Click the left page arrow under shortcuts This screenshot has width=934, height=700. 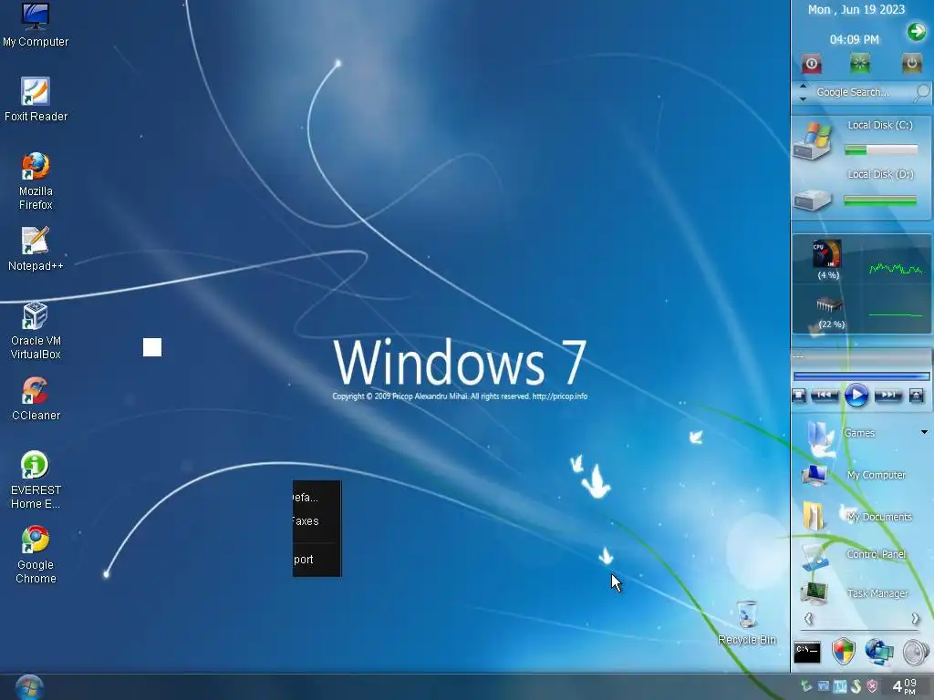[x=808, y=619]
